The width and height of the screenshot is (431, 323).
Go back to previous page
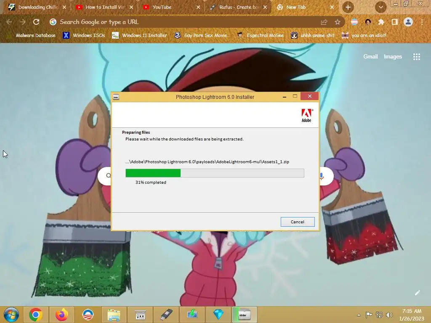[9, 22]
